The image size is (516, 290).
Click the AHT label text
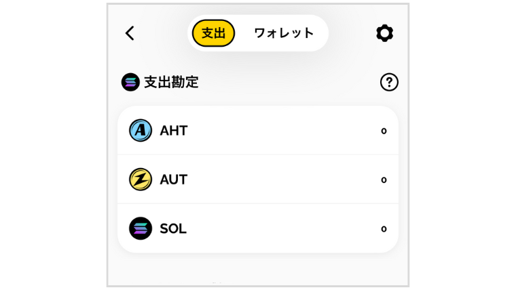point(174,131)
